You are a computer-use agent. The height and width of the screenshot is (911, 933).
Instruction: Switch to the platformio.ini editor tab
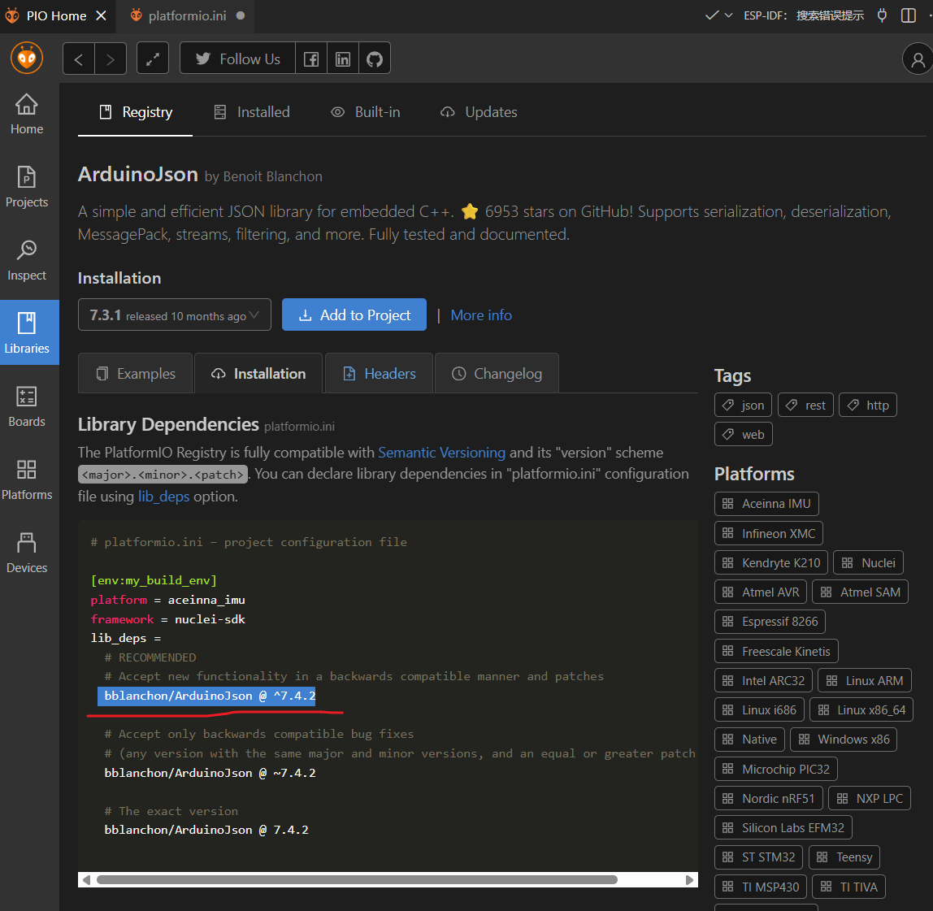pos(187,15)
